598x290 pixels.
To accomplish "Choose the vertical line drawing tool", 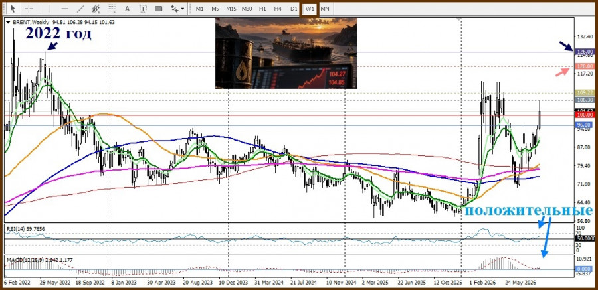I will tap(49, 9).
